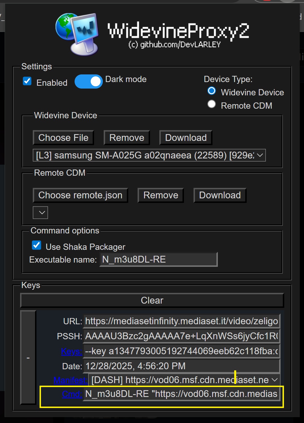Click Choose File for Widevine Device
Screen dimensions: 304x423
63,138
